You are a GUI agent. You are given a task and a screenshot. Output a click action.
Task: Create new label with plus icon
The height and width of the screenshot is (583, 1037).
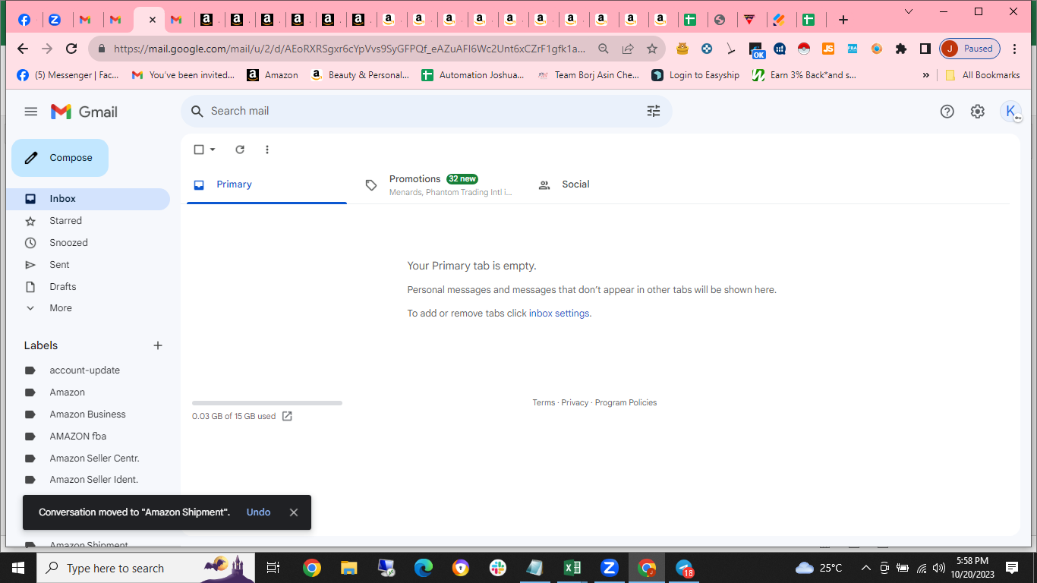158,345
